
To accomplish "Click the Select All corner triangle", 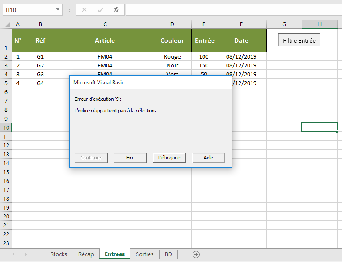I will click(x=7, y=24).
